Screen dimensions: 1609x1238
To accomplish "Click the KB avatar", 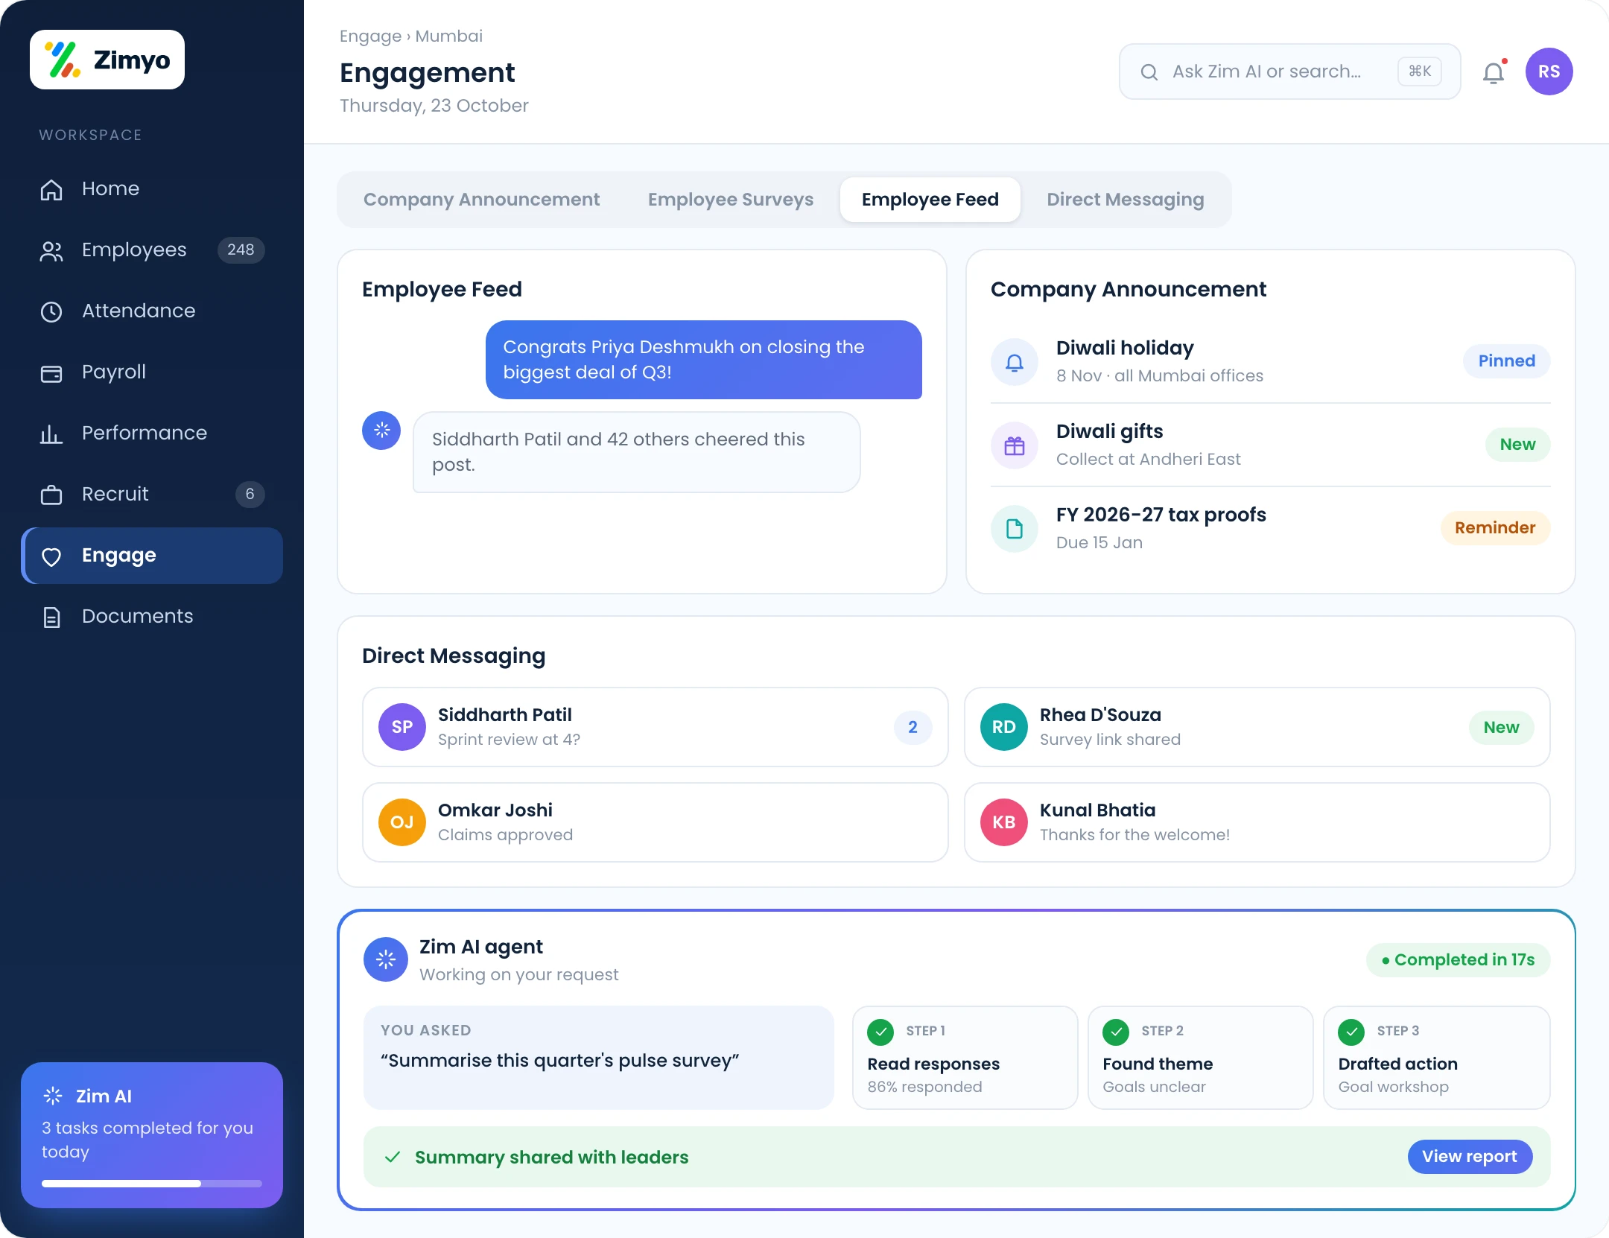I will [x=1004, y=822].
